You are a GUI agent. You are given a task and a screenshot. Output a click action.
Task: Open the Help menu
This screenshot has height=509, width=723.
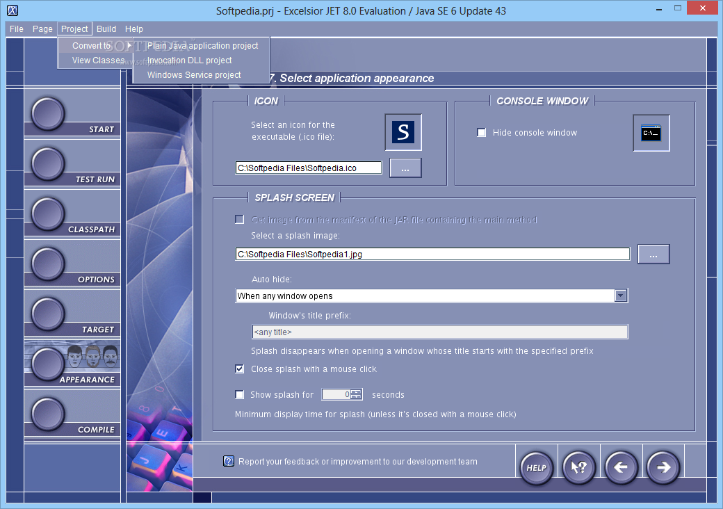click(x=134, y=29)
